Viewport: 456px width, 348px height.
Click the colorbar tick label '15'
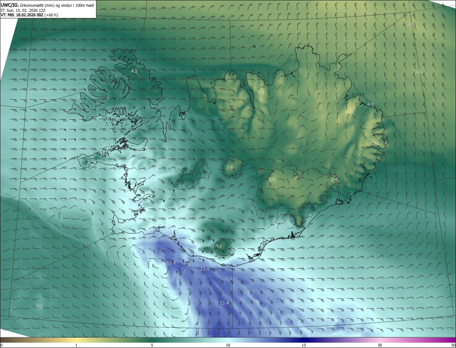tap(304, 345)
